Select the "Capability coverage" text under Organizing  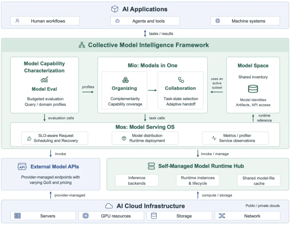[125, 104]
